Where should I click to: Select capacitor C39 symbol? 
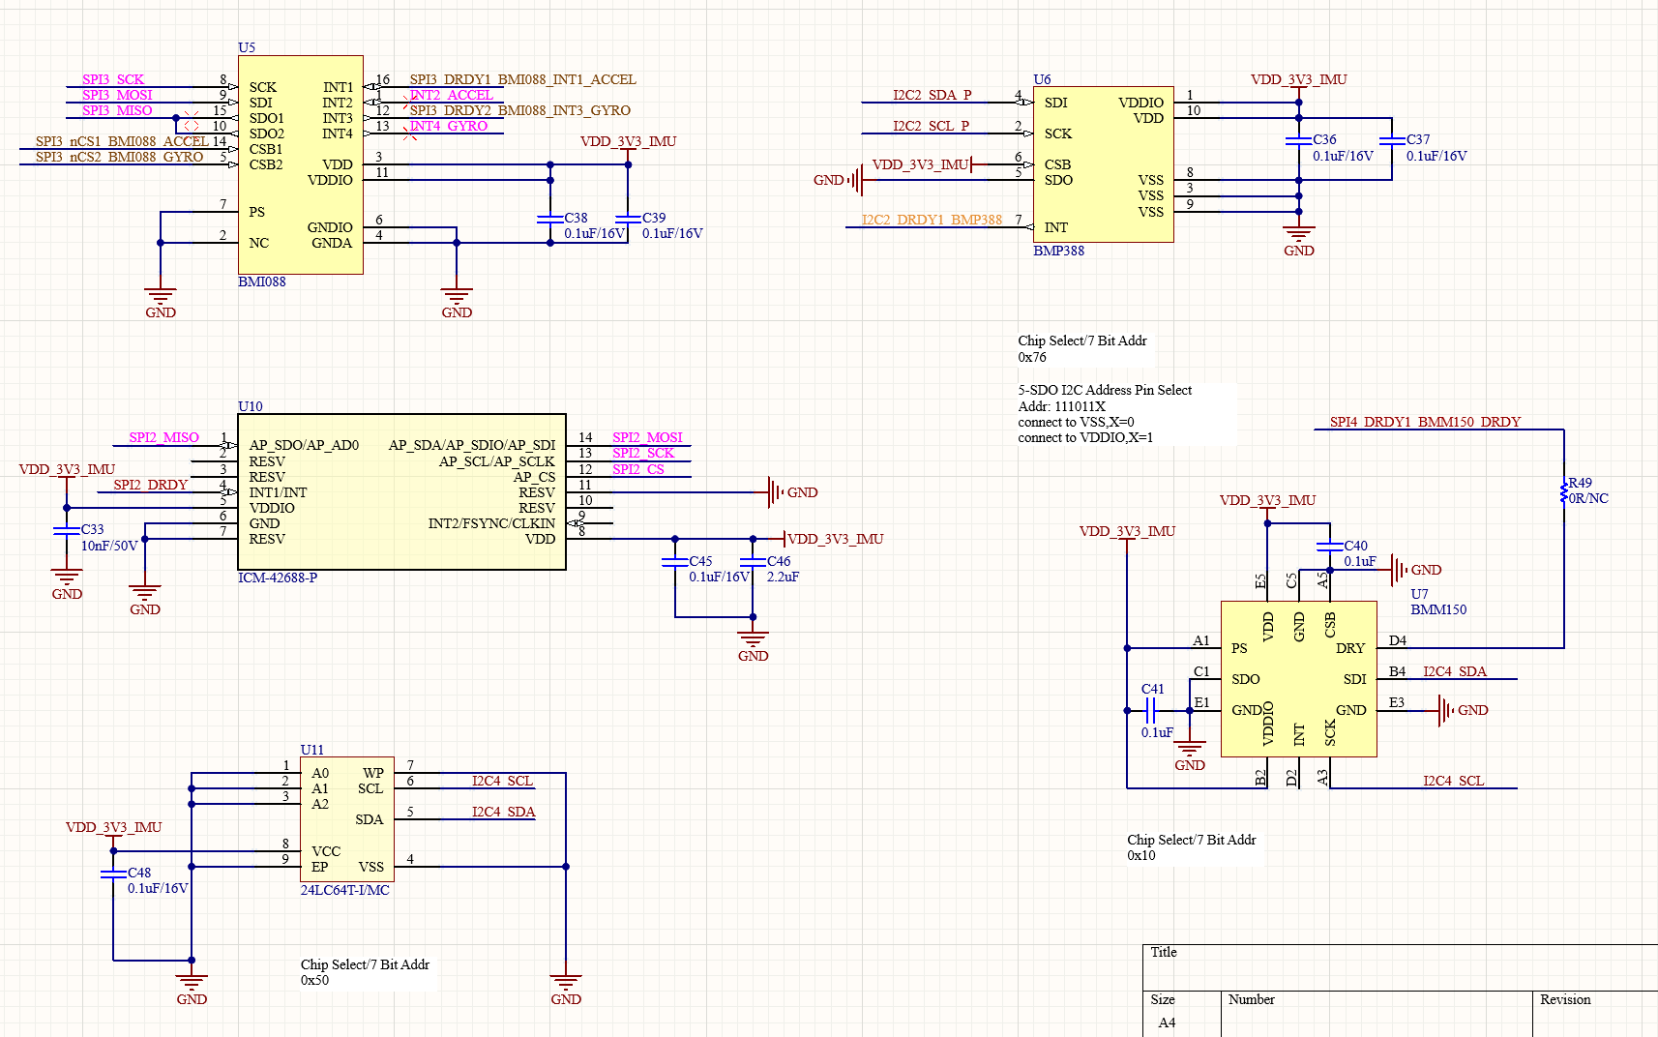(x=628, y=220)
